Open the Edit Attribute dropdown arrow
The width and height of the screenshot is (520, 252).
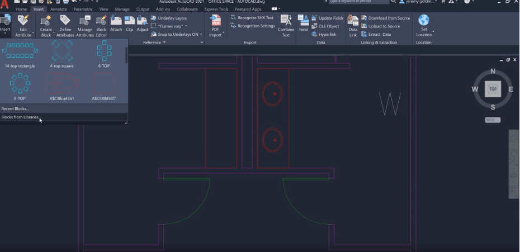point(33,33)
